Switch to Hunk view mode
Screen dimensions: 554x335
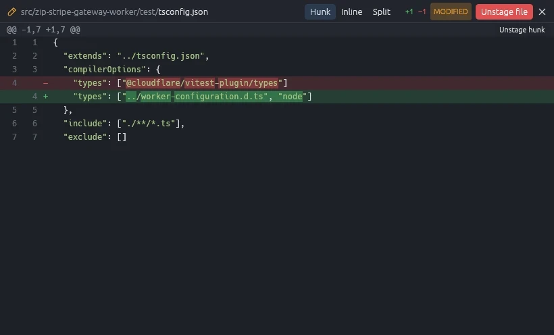click(320, 11)
